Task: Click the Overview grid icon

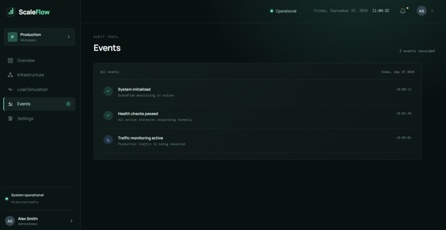Action: click(x=11, y=60)
